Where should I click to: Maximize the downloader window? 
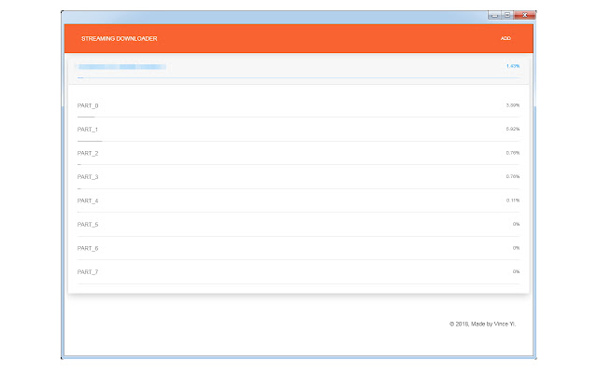pos(507,15)
